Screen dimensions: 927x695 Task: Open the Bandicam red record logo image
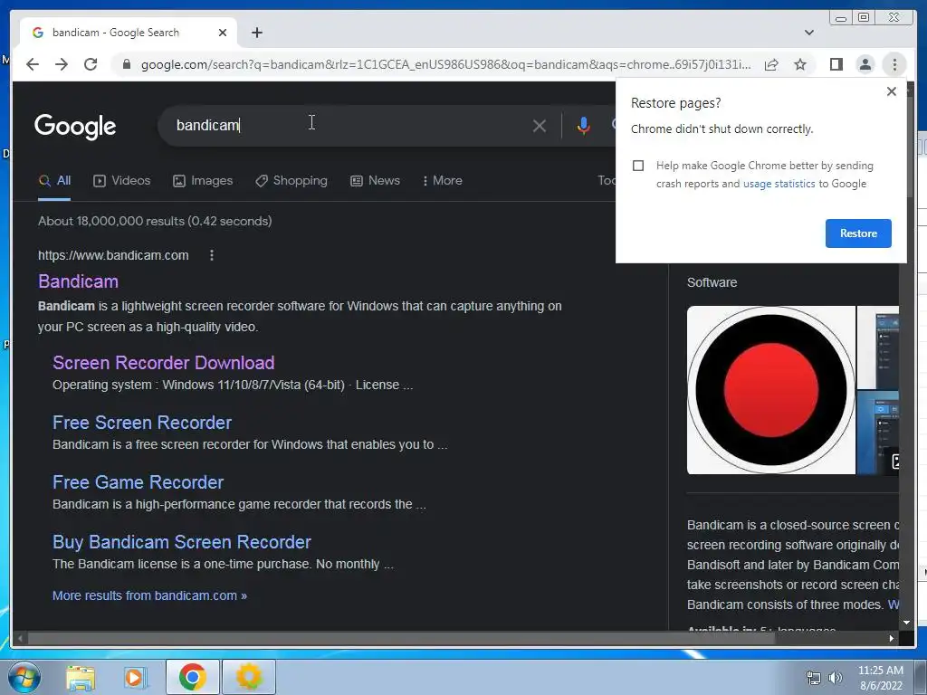(771, 390)
